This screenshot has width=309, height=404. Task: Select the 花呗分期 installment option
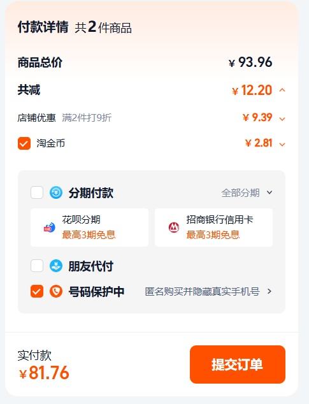89,227
